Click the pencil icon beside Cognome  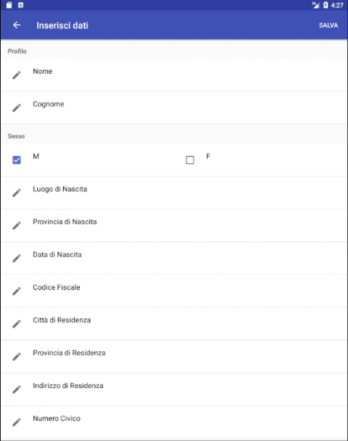point(17,107)
